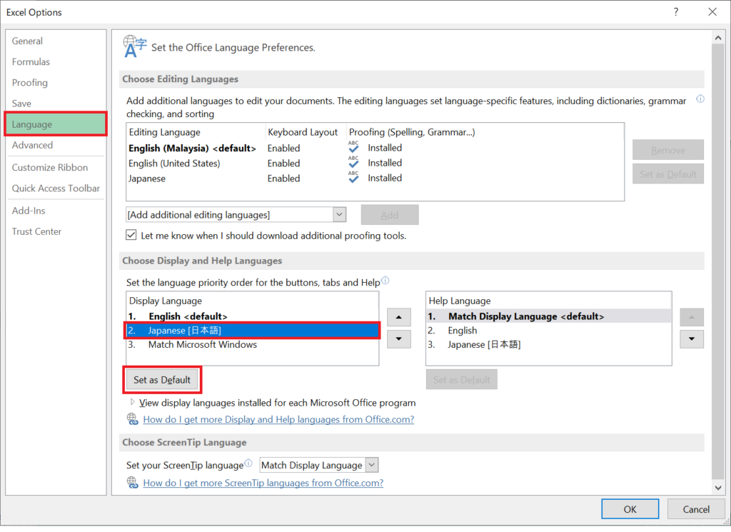Screen dimensions: 731x532
Task: Open the Quick Access Toolbar category
Action: pyautogui.click(x=56, y=189)
